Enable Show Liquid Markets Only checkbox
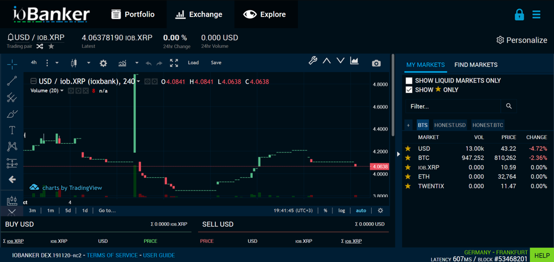 (x=409, y=81)
